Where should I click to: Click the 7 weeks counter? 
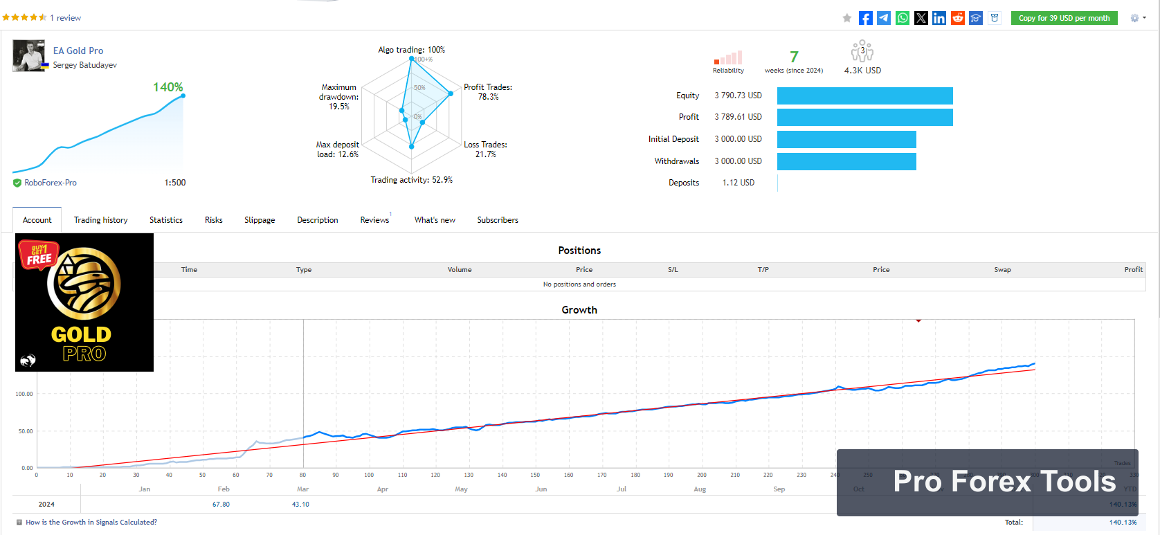click(x=794, y=57)
